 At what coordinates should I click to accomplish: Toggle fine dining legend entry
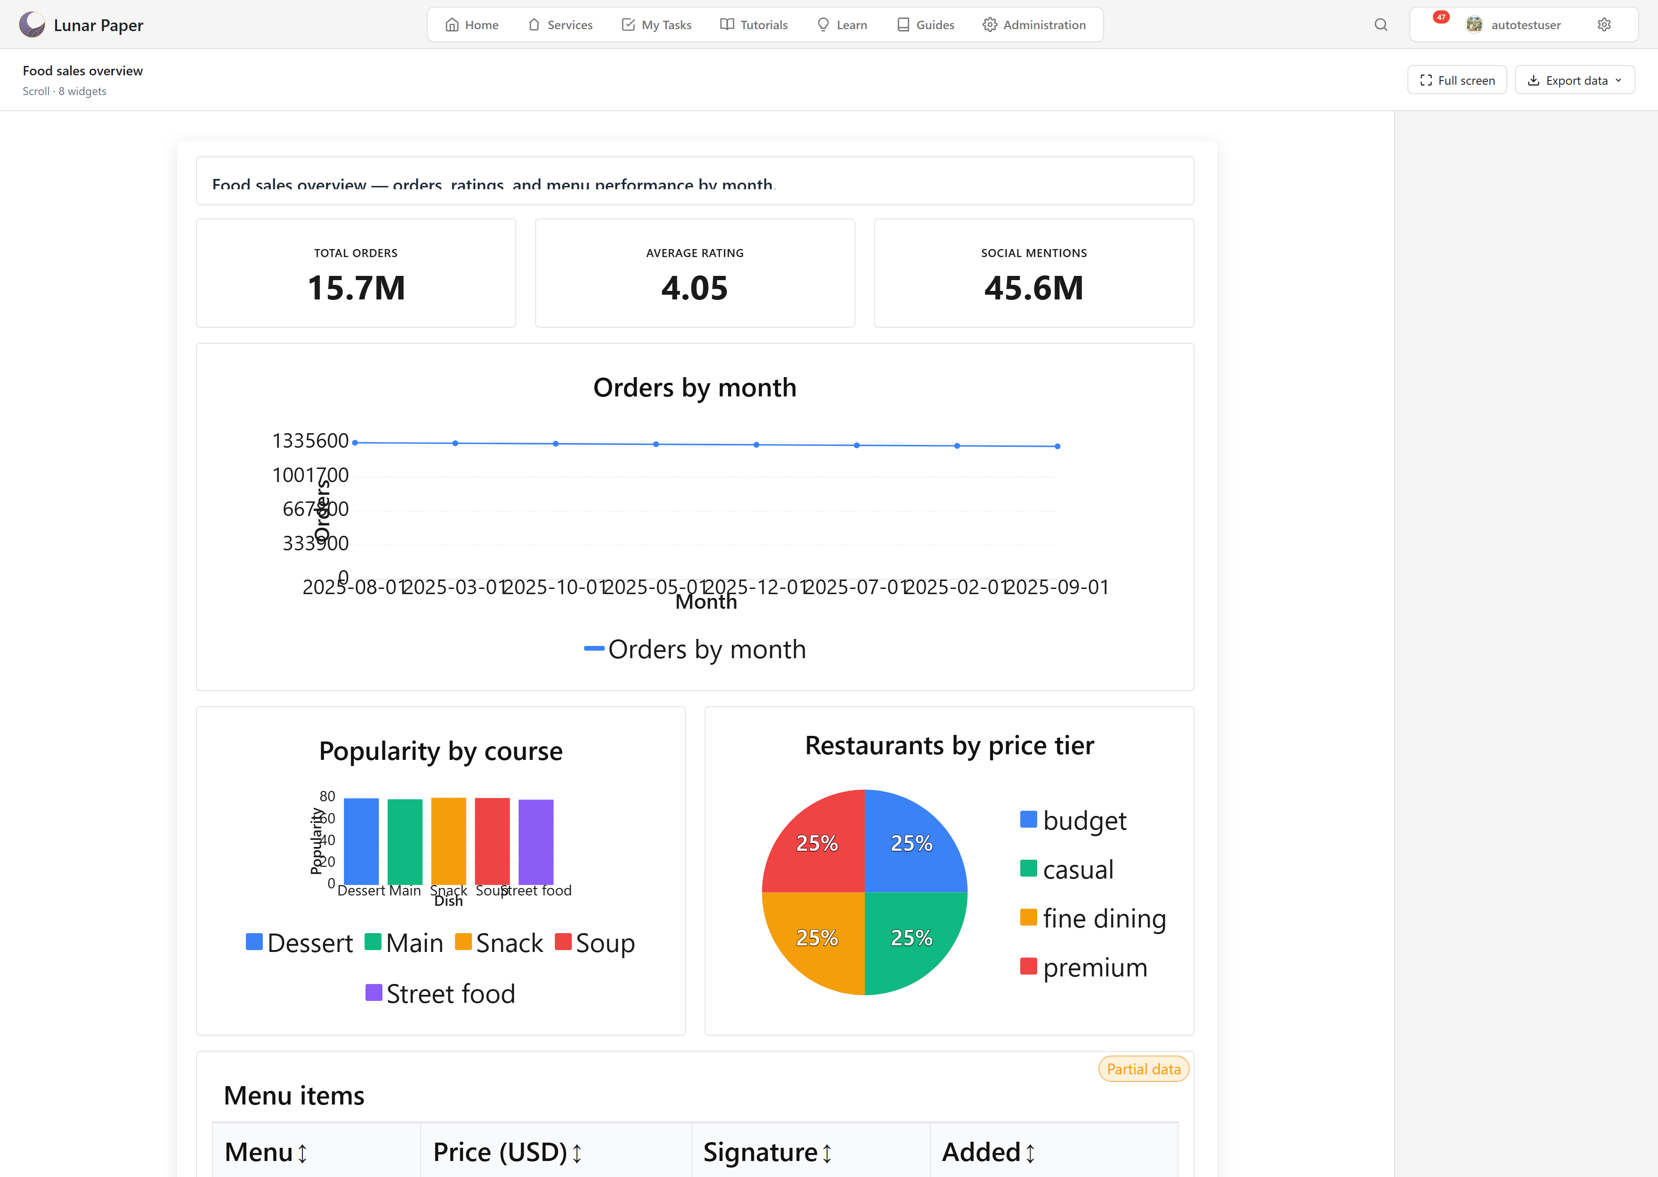[1093, 918]
